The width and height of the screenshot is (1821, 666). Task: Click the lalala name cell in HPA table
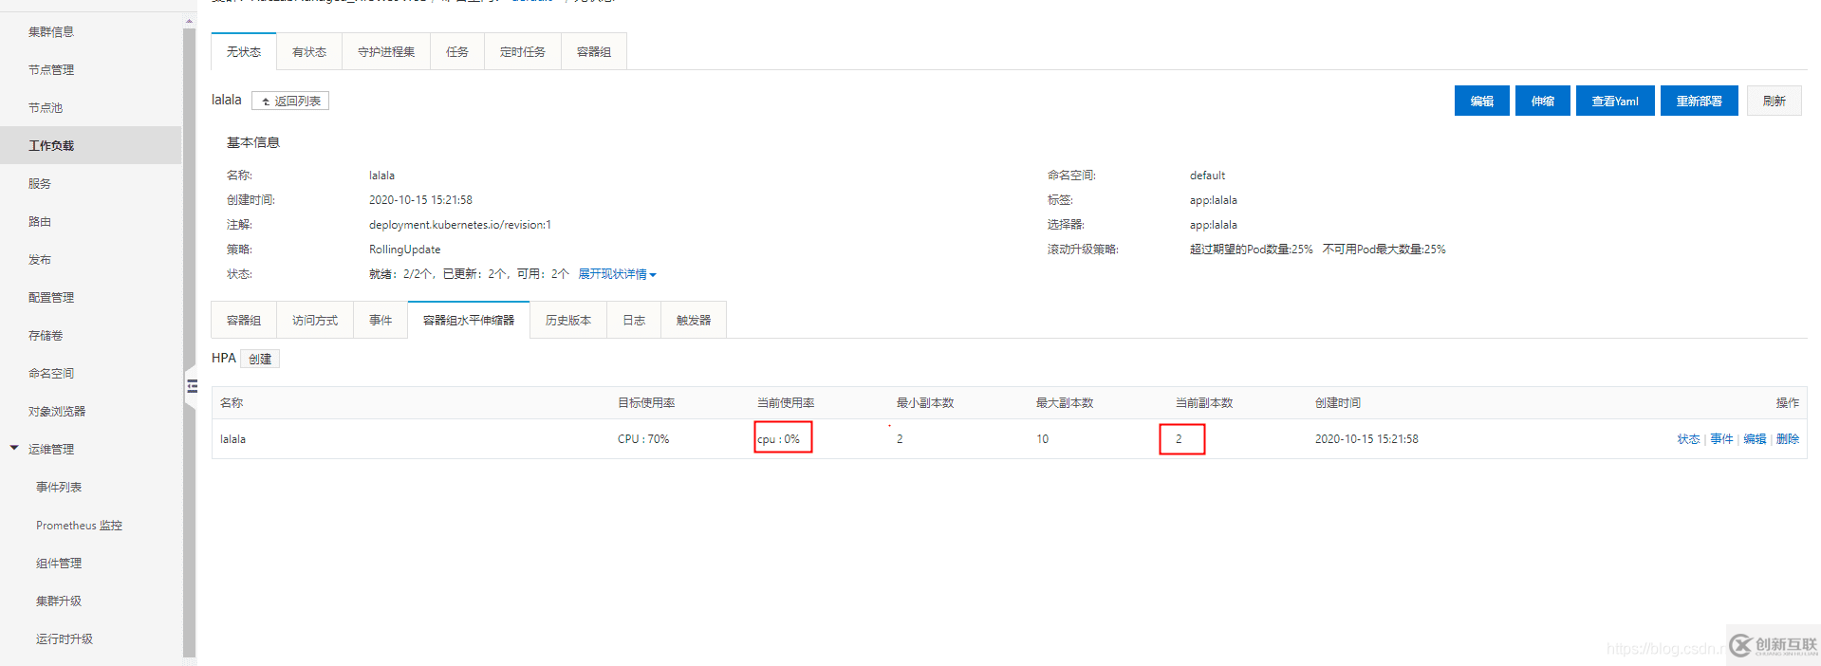(x=232, y=439)
